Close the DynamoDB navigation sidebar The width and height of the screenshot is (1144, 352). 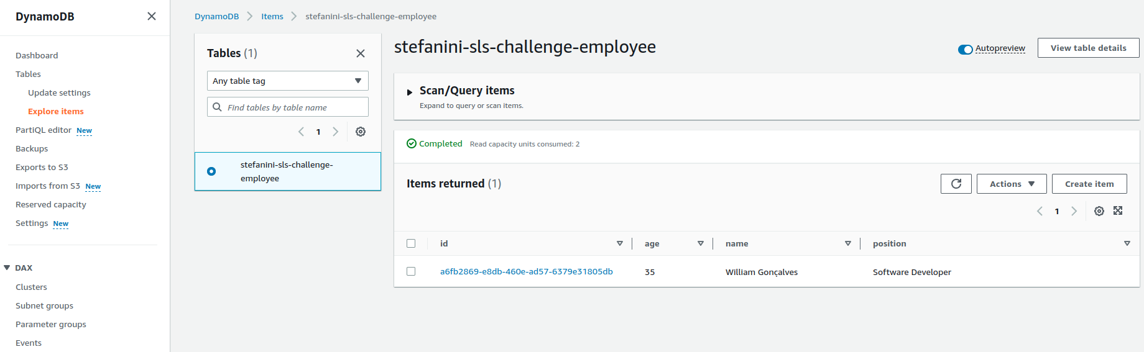click(152, 16)
